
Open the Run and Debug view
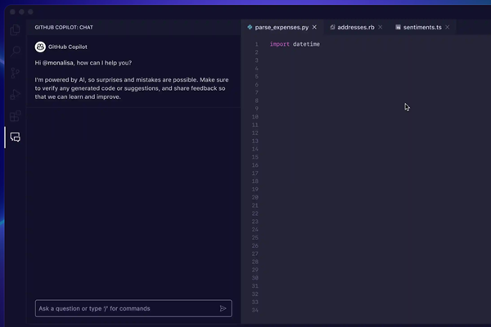point(15,94)
